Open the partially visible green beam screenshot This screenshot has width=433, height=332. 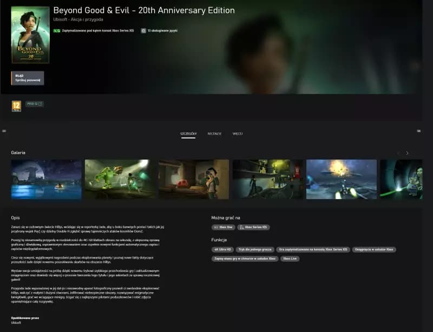point(401,179)
